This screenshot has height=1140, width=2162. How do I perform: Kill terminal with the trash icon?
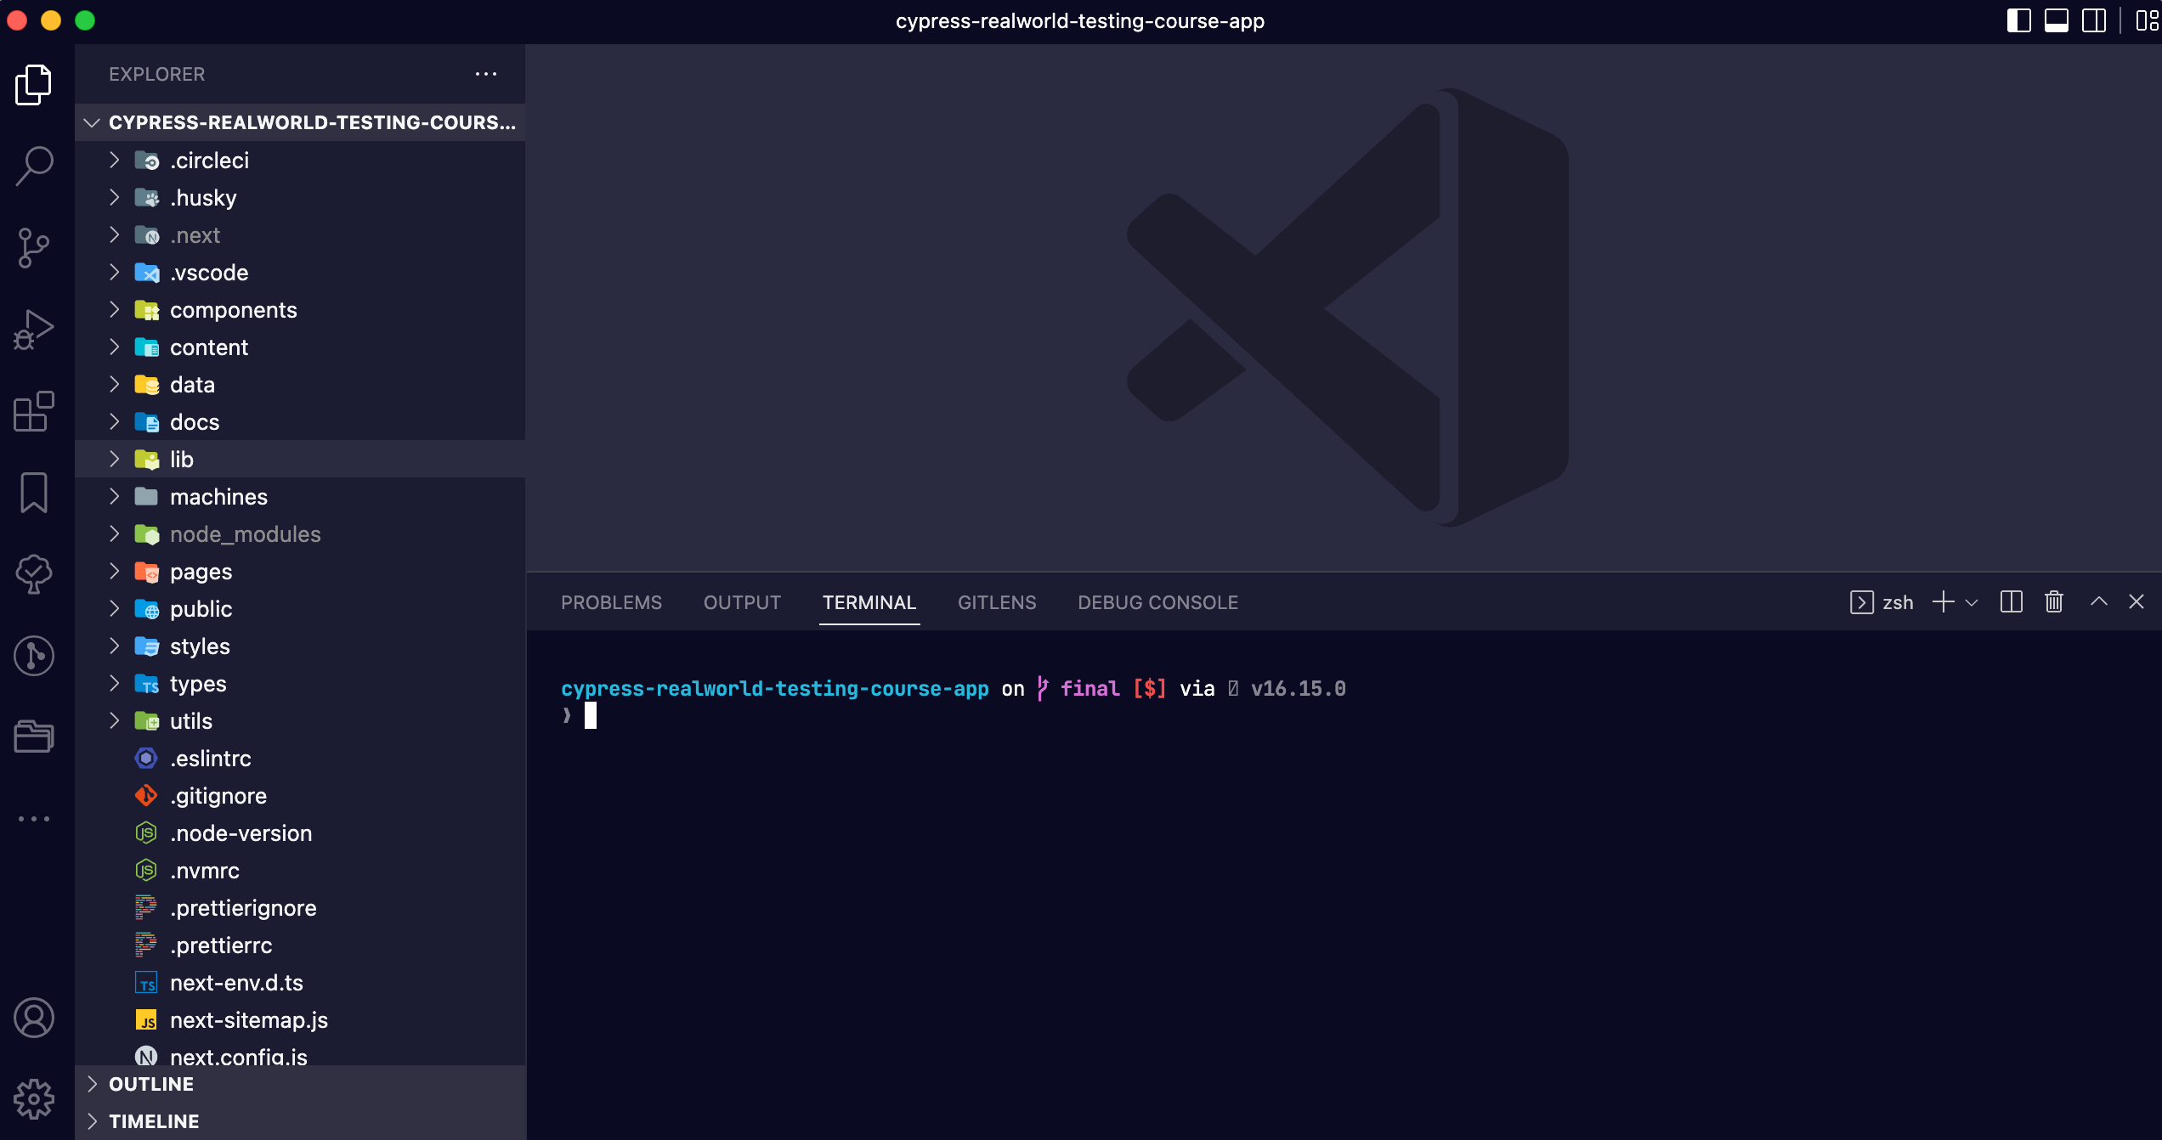[2054, 602]
